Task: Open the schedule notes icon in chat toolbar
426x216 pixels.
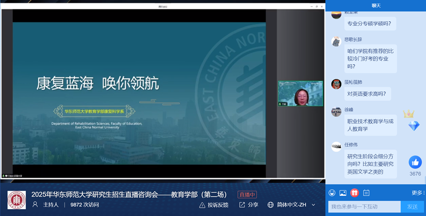Action: click(366, 193)
